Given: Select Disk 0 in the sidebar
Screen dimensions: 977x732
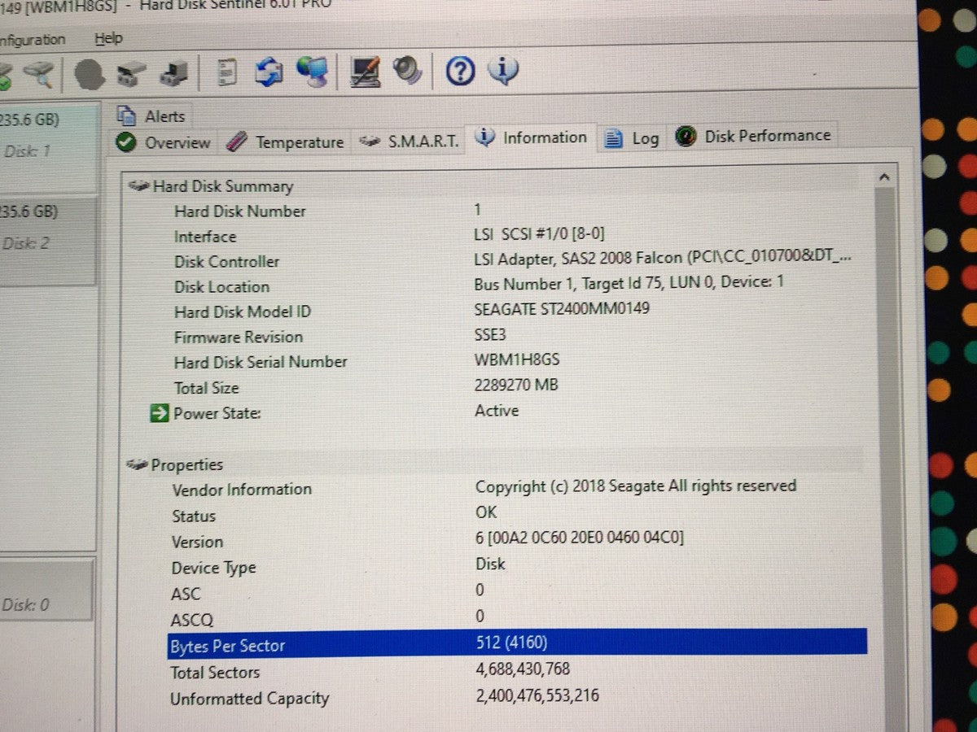Looking at the screenshot, I should click(x=33, y=604).
